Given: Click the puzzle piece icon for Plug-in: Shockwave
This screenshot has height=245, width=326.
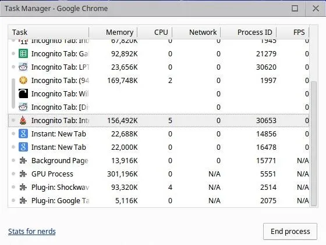Looking at the screenshot, I should 23,187.
